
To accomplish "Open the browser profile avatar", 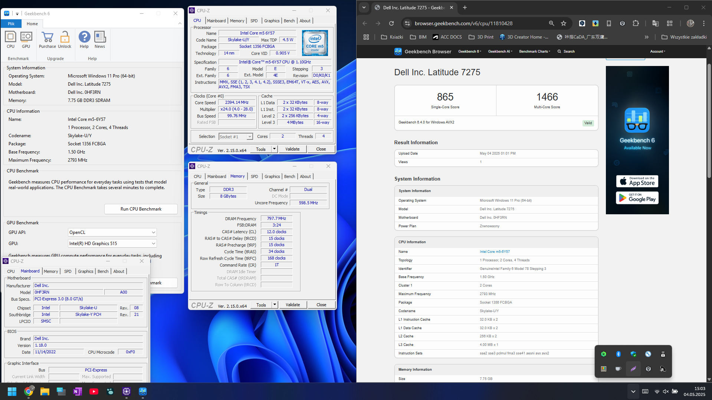I will [x=690, y=23].
